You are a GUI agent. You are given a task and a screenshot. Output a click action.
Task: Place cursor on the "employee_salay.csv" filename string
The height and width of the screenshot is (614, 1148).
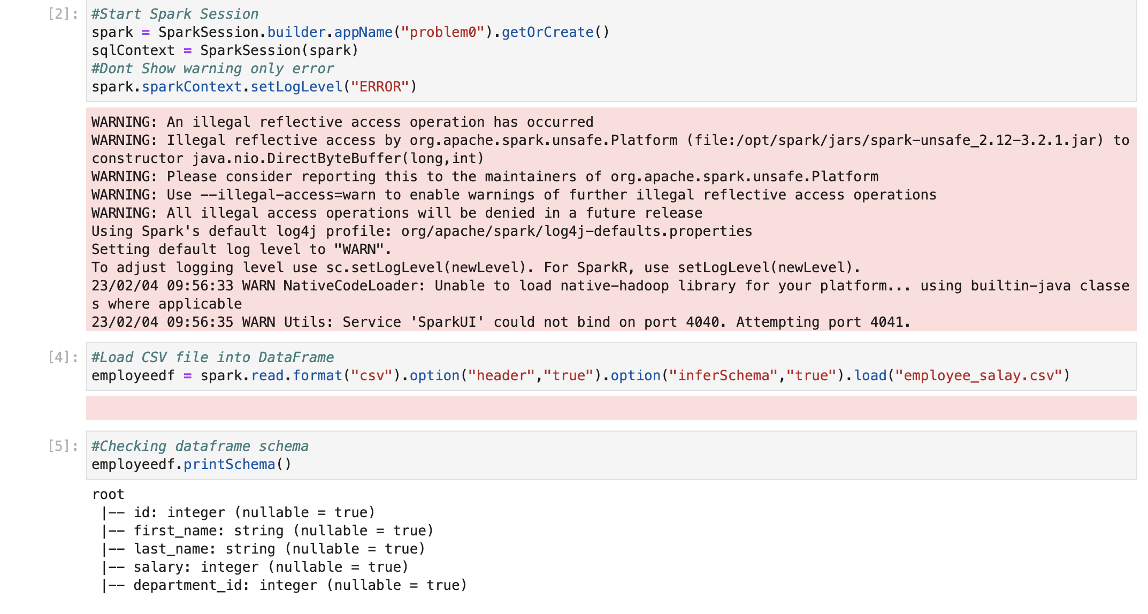point(978,376)
